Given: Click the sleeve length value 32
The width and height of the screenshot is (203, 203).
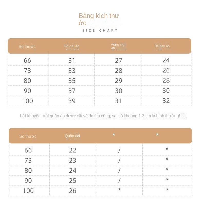Looking at the screenshot, I should (166, 101).
